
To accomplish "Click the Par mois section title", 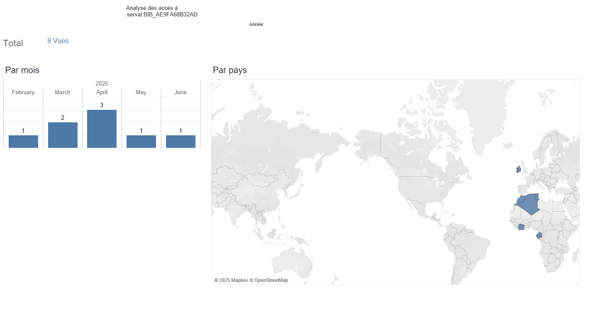I will point(22,70).
